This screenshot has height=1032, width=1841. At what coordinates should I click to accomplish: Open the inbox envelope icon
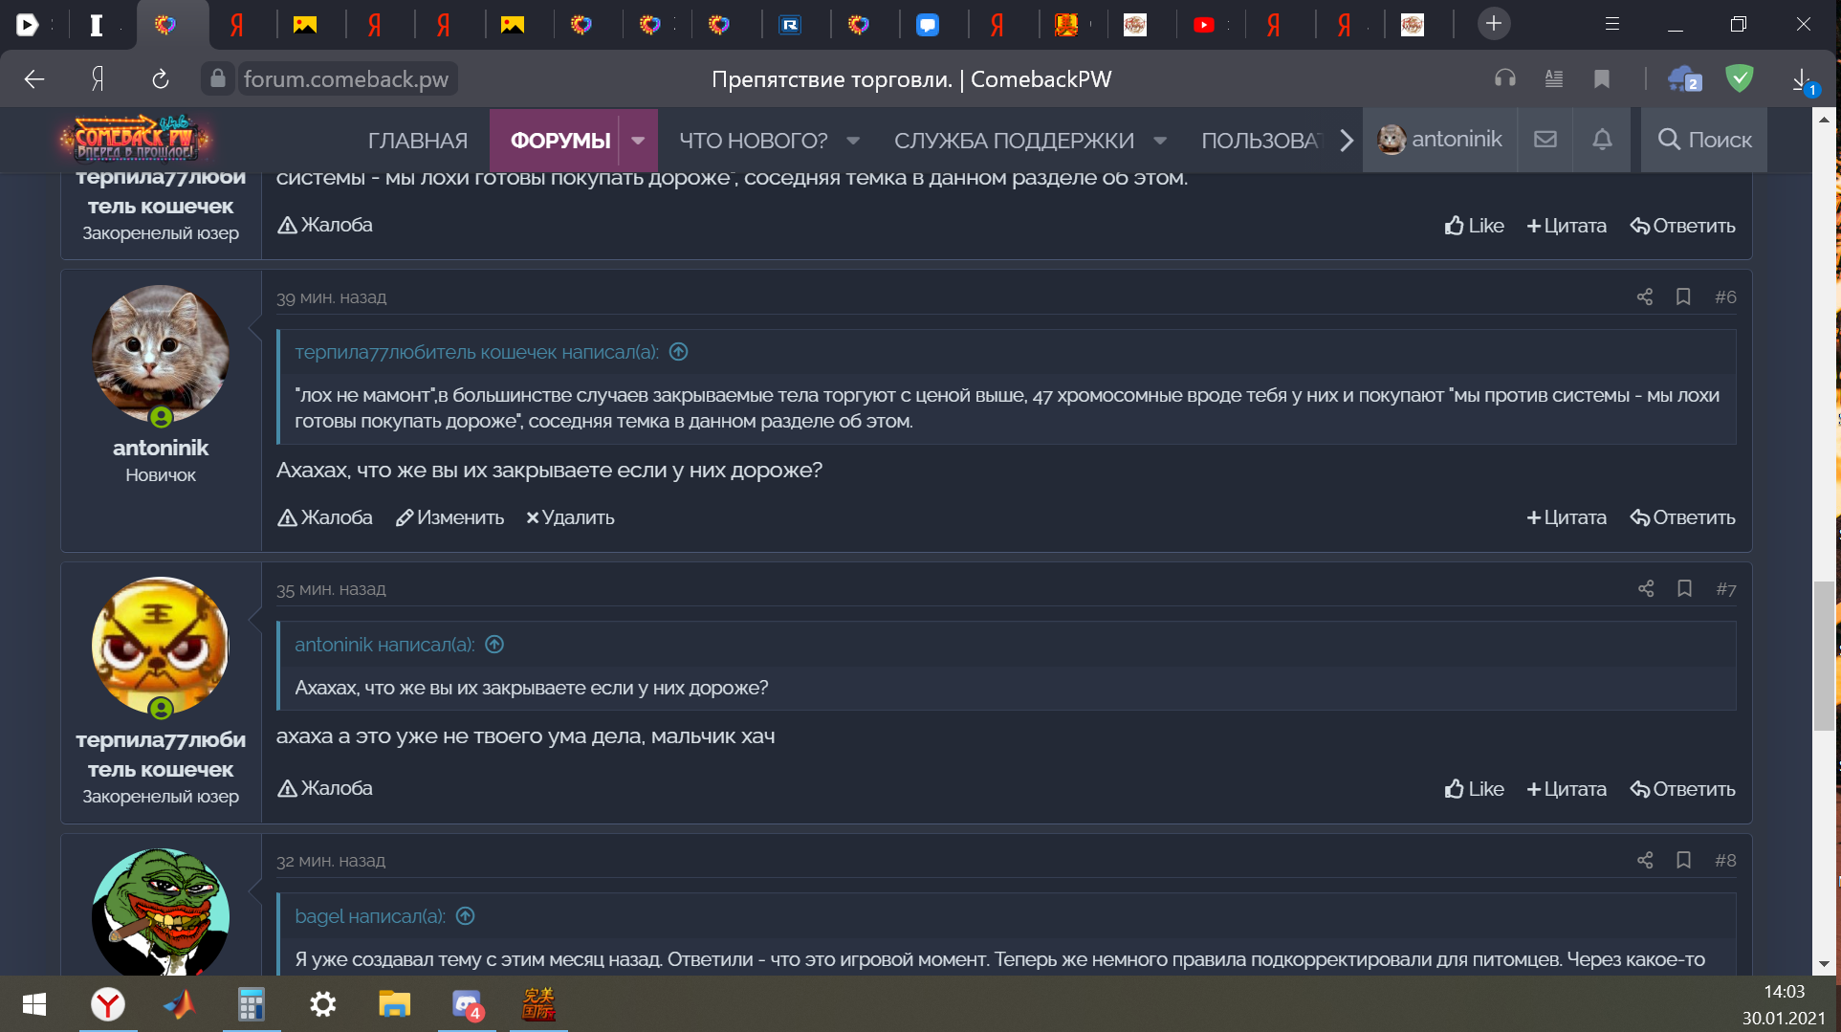pos(1545,140)
